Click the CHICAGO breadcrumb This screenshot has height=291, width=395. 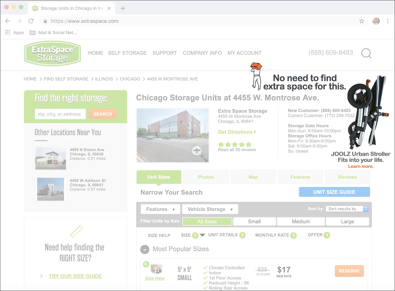pos(130,79)
